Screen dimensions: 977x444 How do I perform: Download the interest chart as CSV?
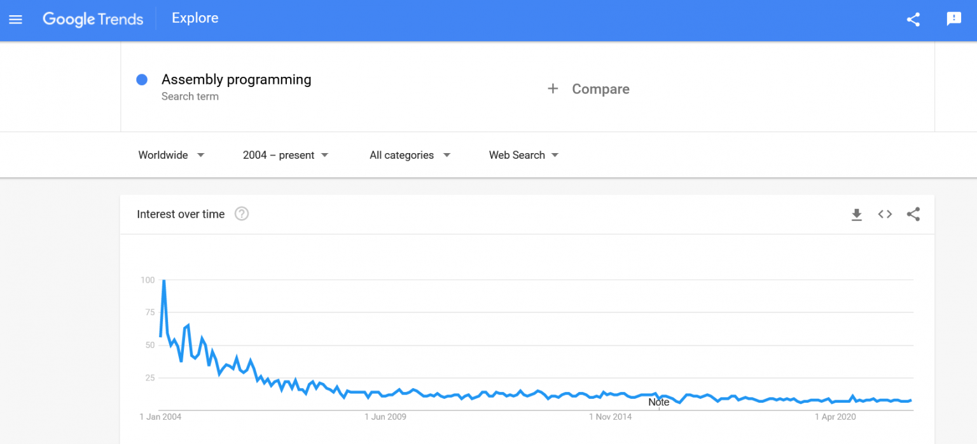click(857, 215)
